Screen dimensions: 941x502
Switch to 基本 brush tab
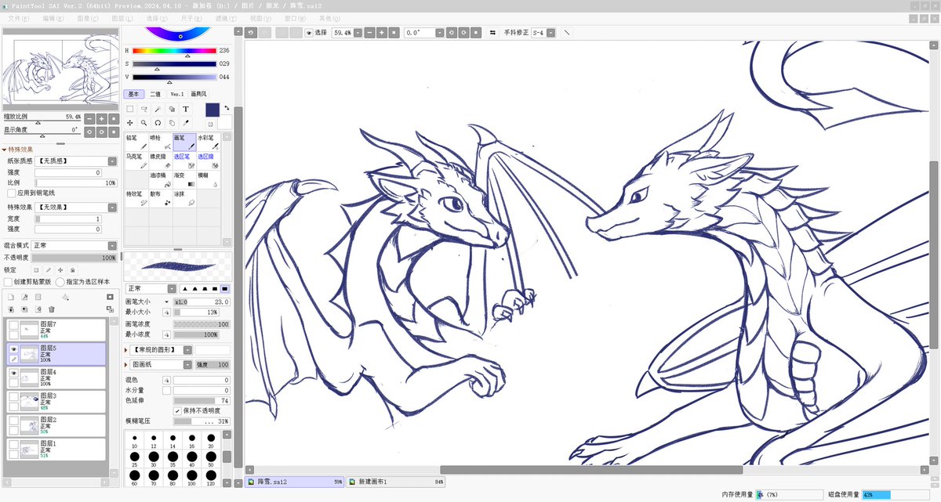point(133,94)
